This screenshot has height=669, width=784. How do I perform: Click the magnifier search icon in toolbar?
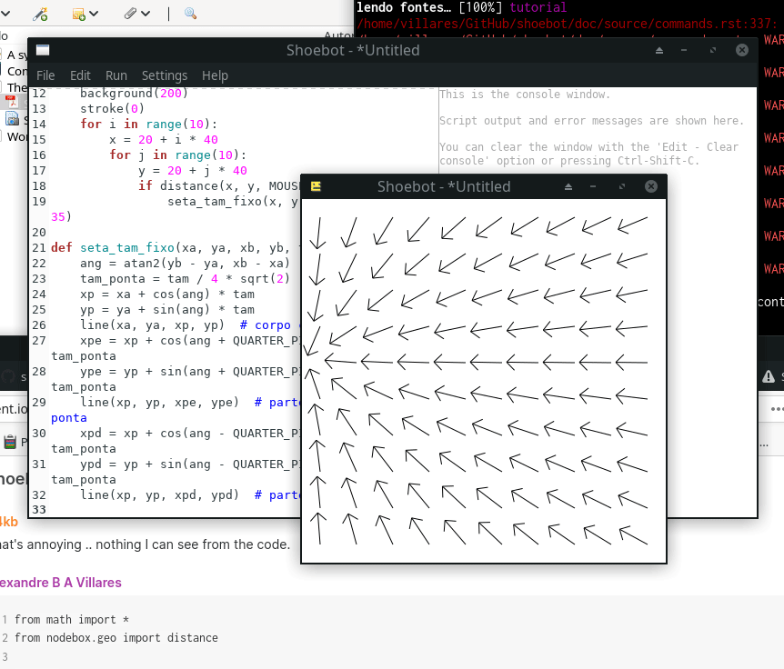coord(190,14)
